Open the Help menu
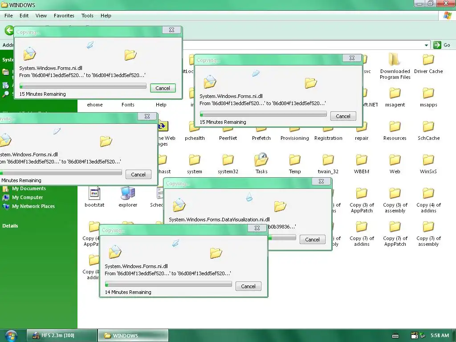Viewport: 456px width, 342px height. 106,16
